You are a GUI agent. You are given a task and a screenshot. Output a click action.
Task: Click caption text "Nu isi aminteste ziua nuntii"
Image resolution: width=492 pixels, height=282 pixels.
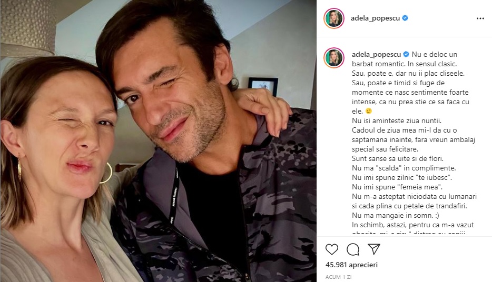tap(397, 120)
